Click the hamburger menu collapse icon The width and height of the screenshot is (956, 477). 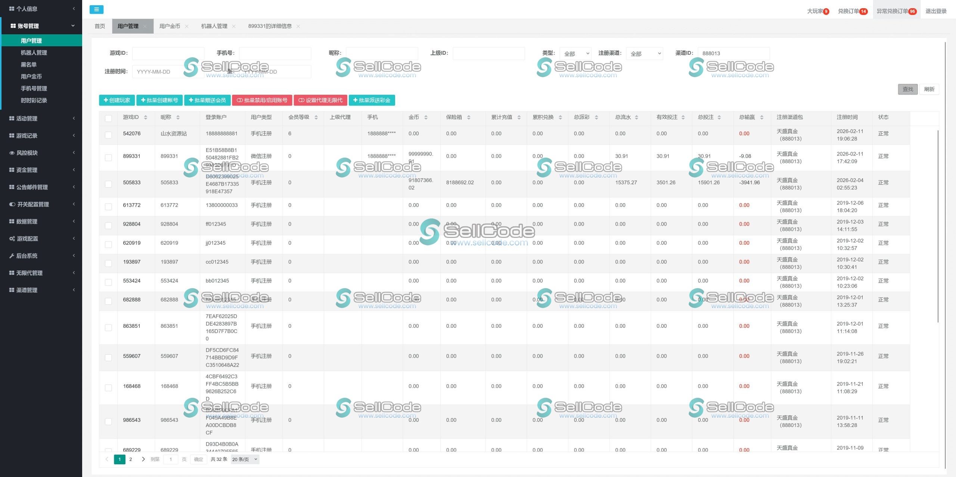click(x=96, y=10)
